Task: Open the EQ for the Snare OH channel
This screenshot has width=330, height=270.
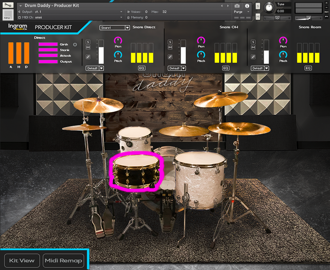Action: tap(225, 68)
